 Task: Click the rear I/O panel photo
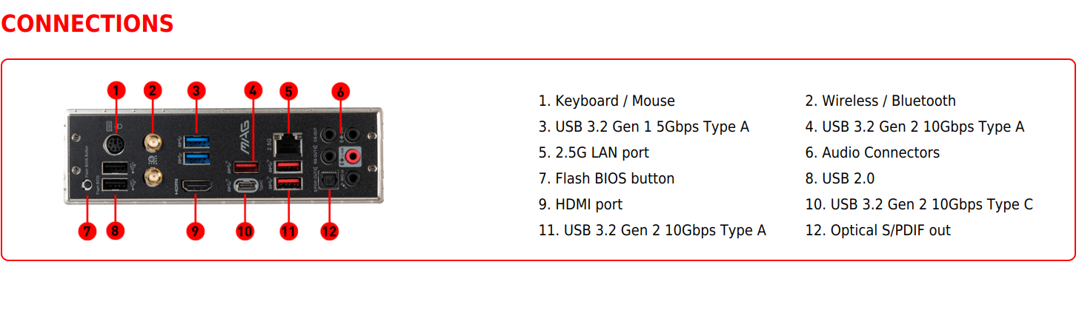[x=224, y=161]
